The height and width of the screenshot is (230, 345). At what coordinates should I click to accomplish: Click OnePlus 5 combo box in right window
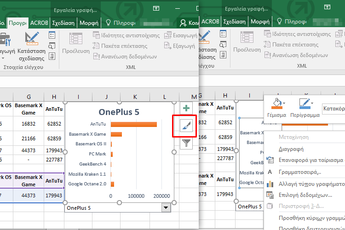pos(250,207)
